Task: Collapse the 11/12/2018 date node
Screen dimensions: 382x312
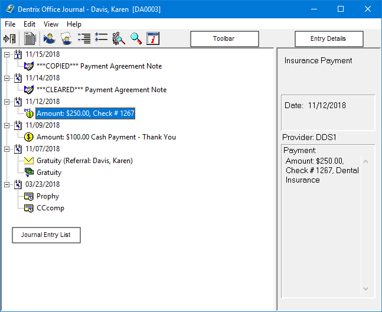Action: [x=7, y=102]
